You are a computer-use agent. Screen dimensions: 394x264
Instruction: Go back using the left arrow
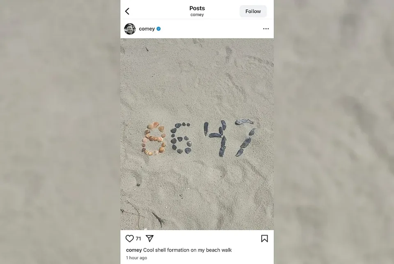point(127,11)
